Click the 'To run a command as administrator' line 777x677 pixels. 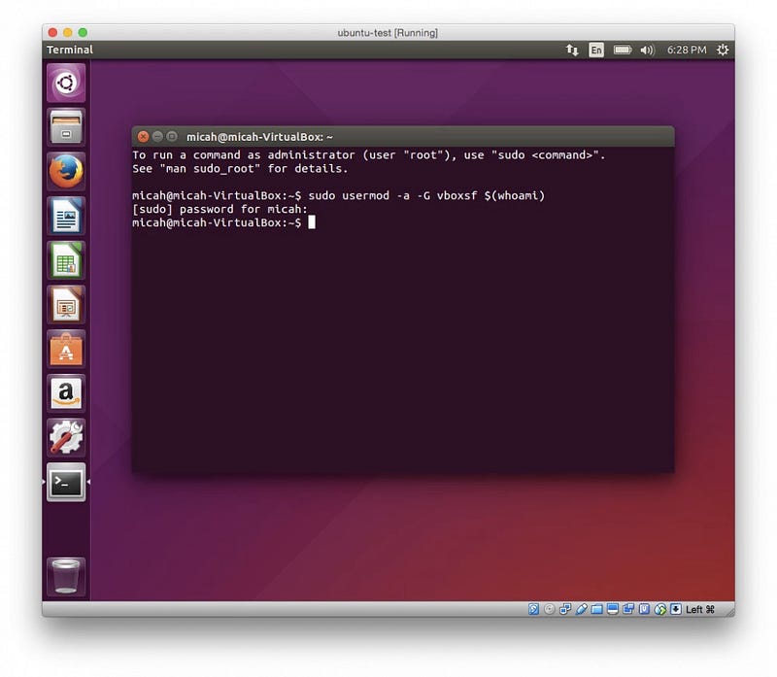point(369,155)
